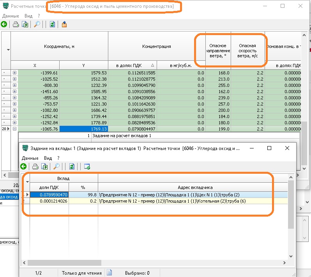Screen dimensions: 311x277
Task: Expand the row with X value -1399.61
Action: click(15, 73)
